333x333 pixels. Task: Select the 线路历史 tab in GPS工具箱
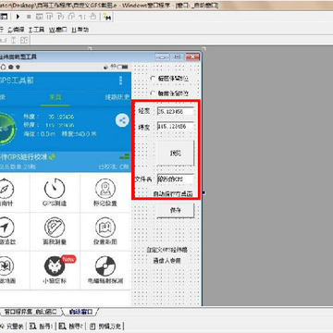[x=117, y=97]
